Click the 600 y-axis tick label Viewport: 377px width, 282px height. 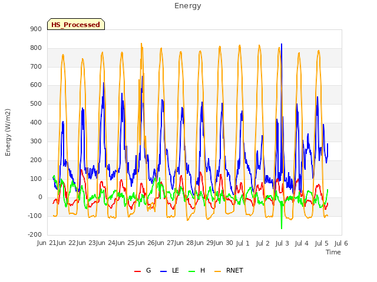[x=36, y=85]
